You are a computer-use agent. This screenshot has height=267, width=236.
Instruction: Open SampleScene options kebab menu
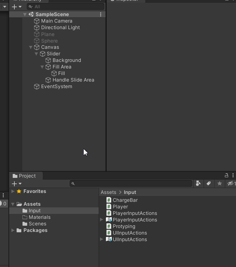[101, 14]
